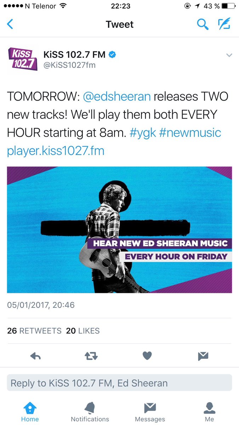
Task: Share tweet via direct message envelope icon
Action: pyautogui.click(x=203, y=356)
